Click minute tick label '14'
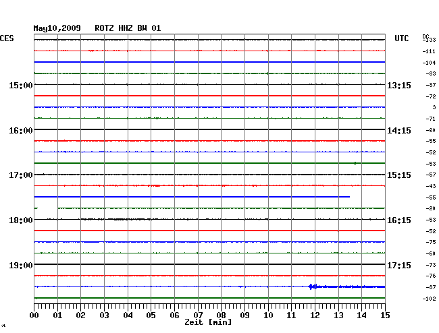Image resolution: width=439 pixels, height=333 pixels. point(361,315)
